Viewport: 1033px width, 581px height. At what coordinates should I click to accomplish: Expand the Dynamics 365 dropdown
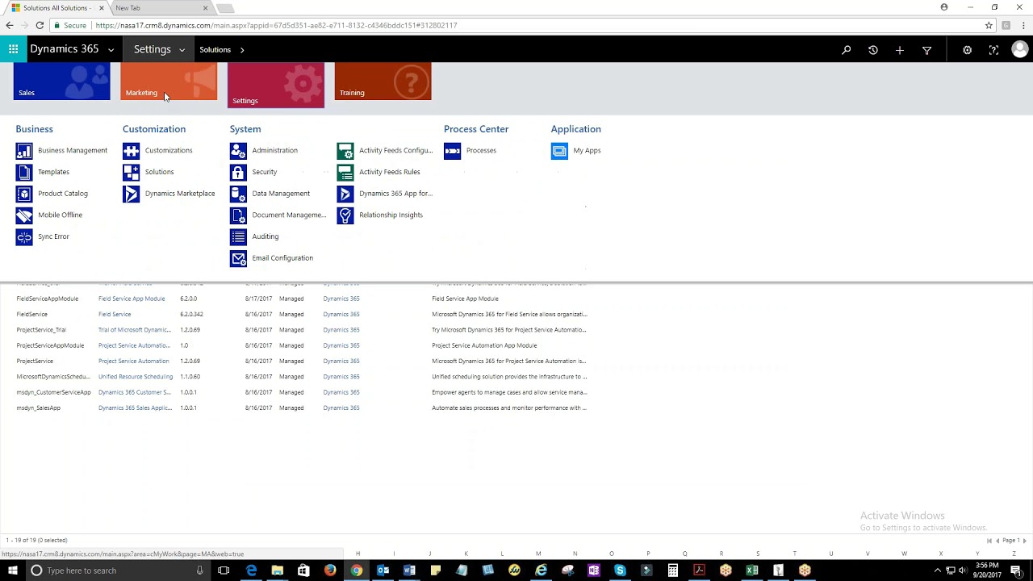(x=111, y=50)
